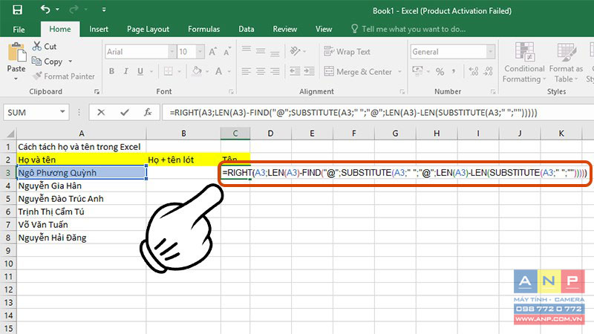Confirm the formula with the checkmark
Image resolution: width=594 pixels, height=334 pixels.
coord(124,113)
